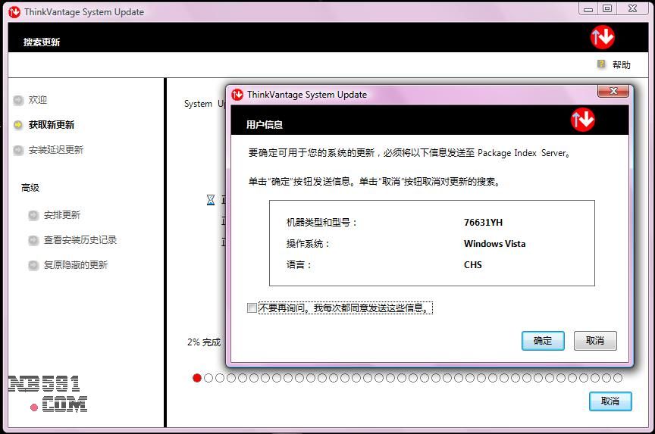Check the 不要再询问 checkbox
The image size is (655, 434).
[252, 308]
